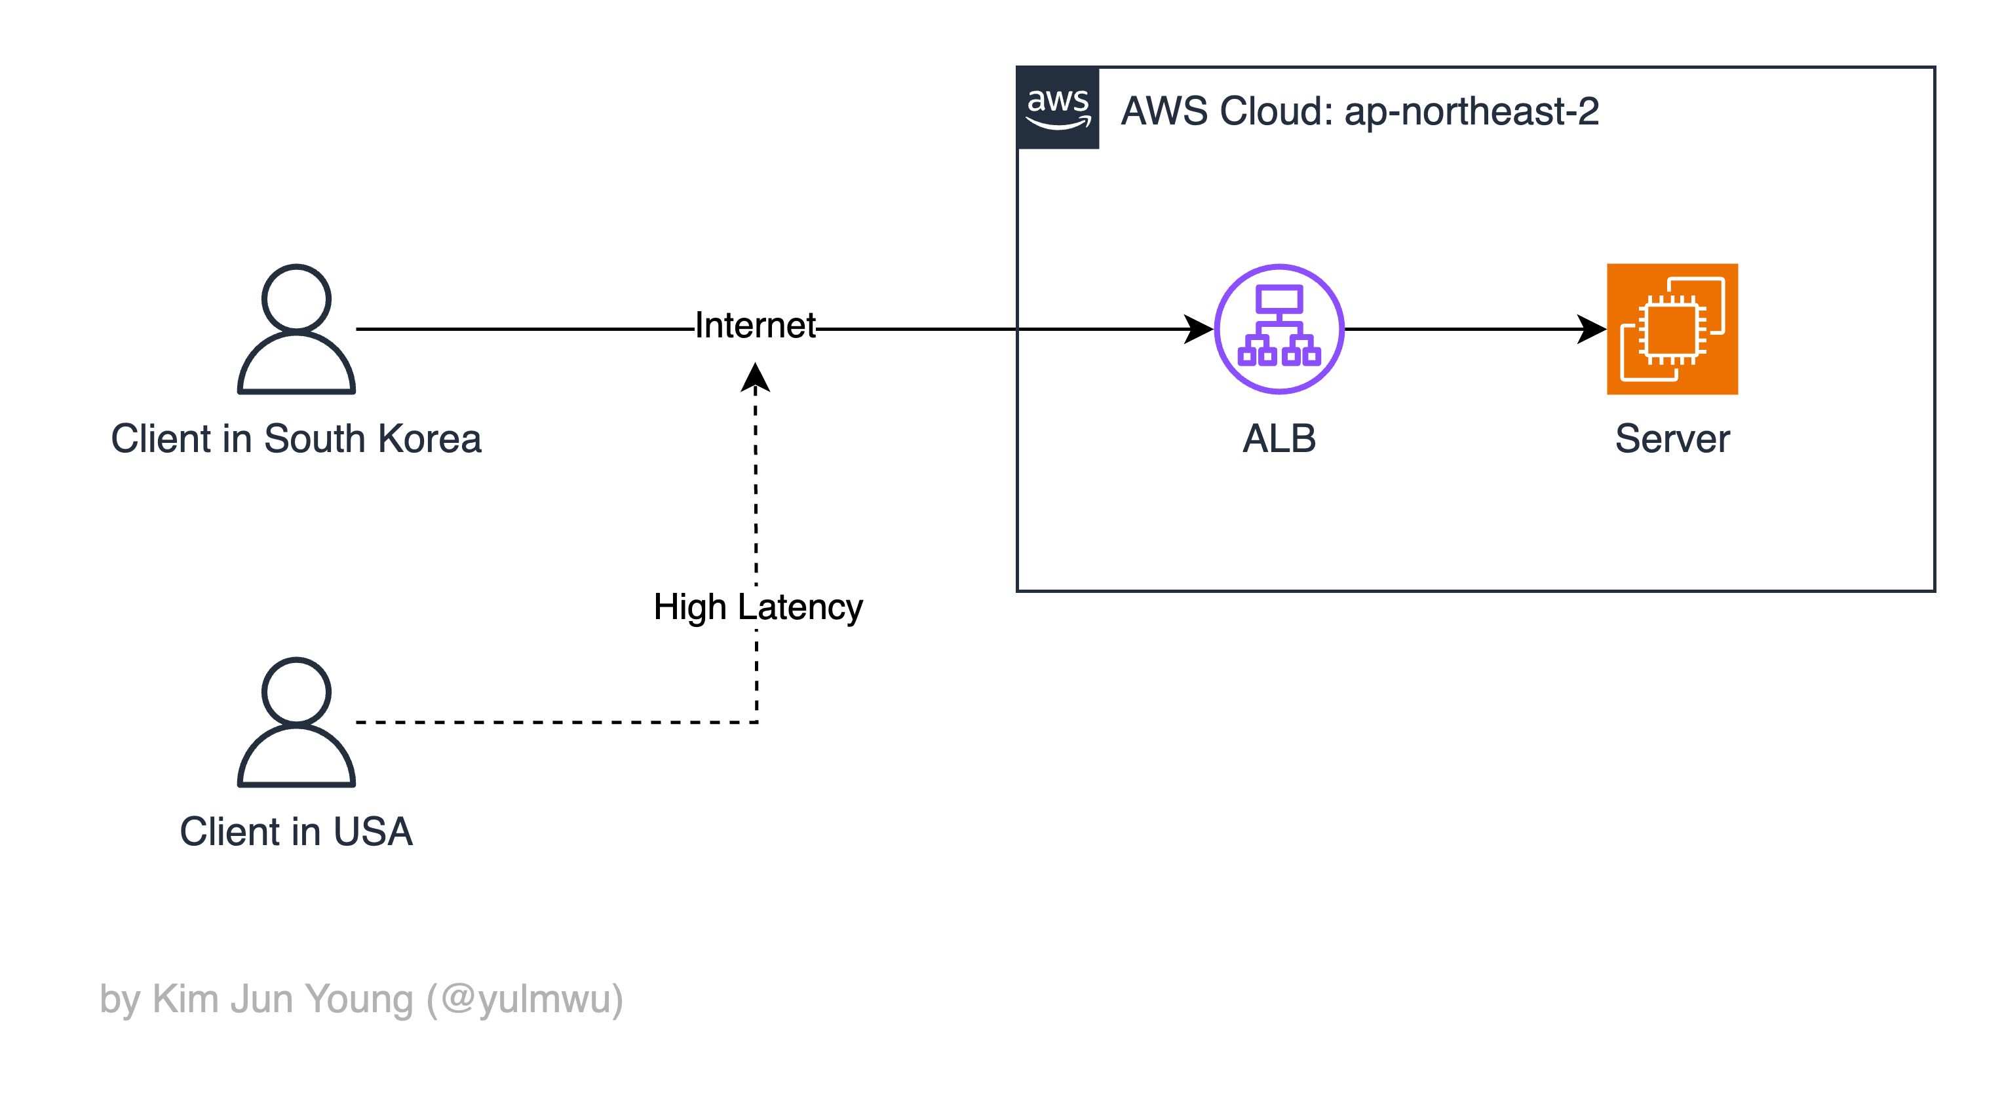The width and height of the screenshot is (2002, 1117).
Task: Click the Kim Jun Young credit text
Action: tap(361, 999)
